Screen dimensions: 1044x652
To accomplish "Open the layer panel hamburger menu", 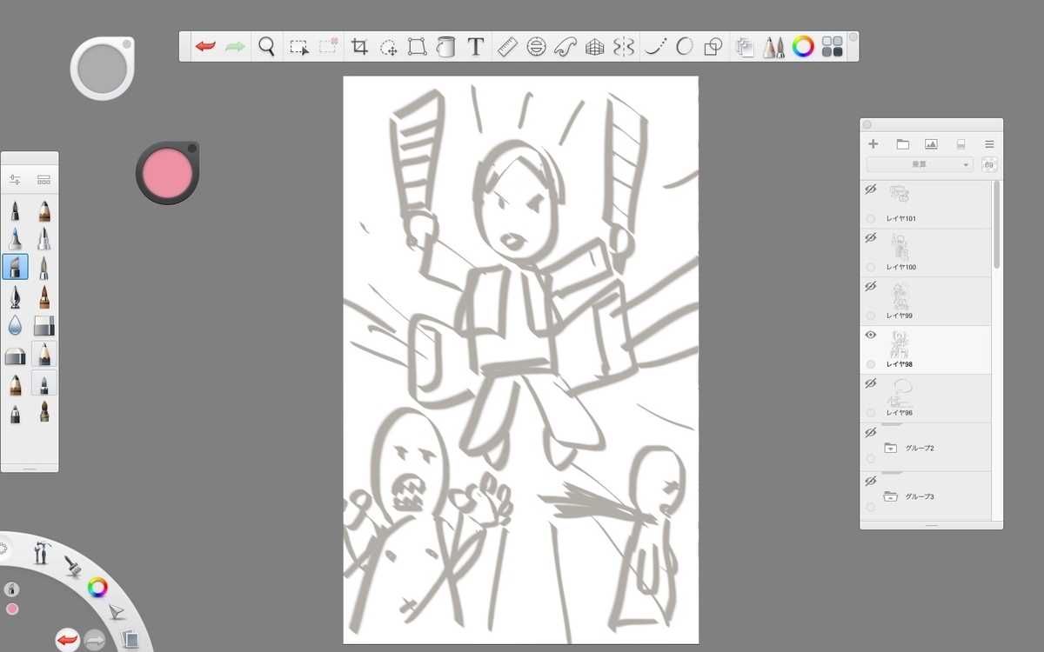I will point(989,144).
